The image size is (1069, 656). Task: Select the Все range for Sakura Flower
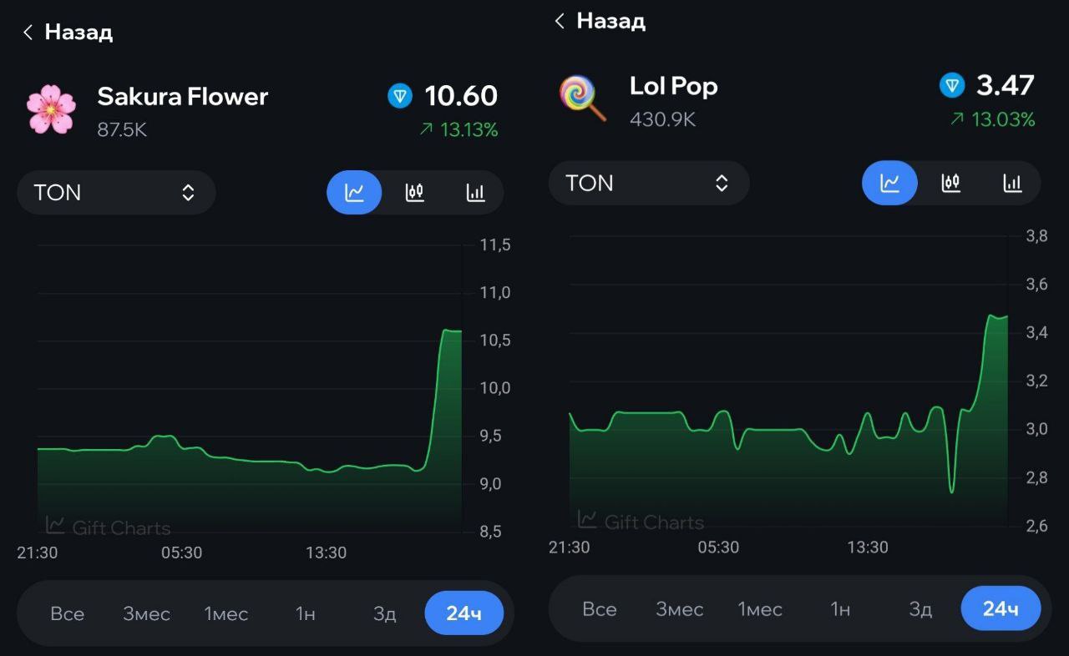(67, 613)
